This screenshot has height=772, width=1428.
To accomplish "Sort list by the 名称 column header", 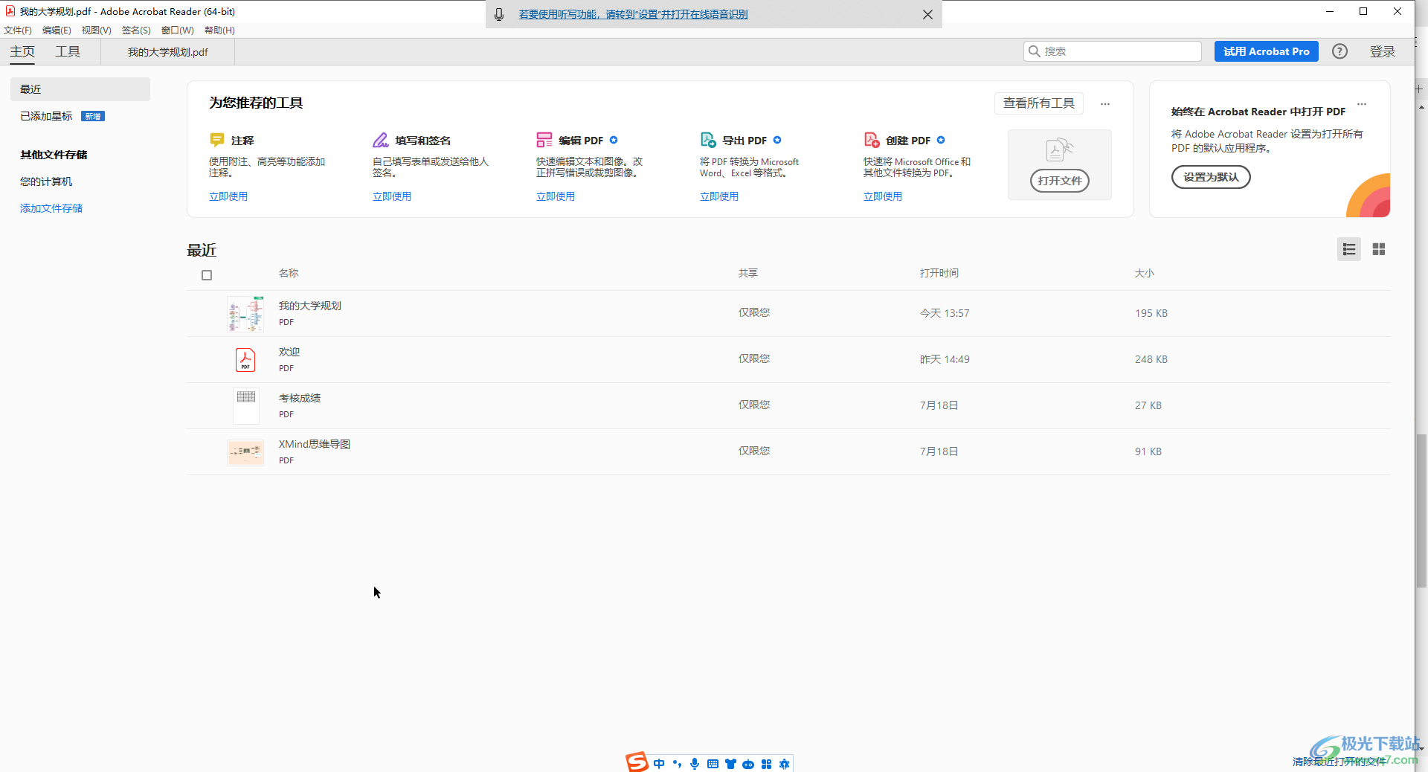I will click(x=289, y=273).
